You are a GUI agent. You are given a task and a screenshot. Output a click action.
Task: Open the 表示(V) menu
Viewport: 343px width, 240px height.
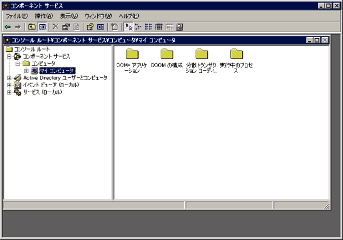69,16
